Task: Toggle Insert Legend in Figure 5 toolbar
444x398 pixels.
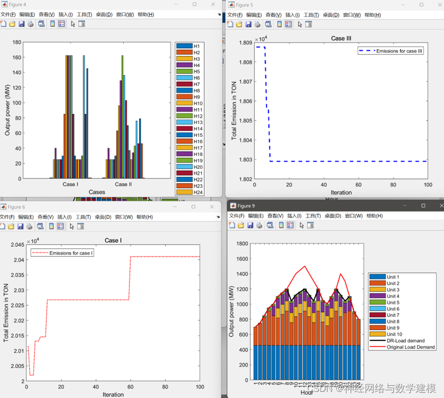Action: click(x=288, y=24)
